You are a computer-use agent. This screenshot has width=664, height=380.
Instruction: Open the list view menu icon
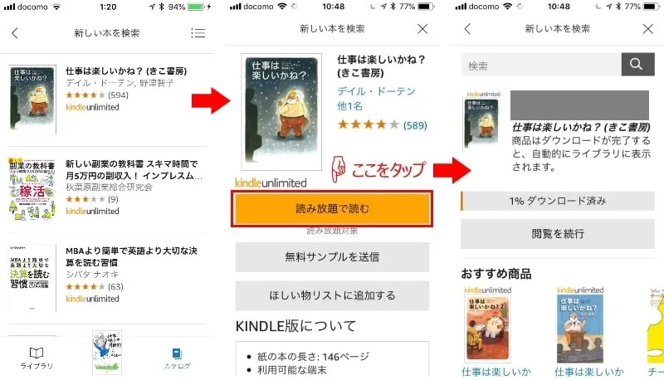click(198, 33)
